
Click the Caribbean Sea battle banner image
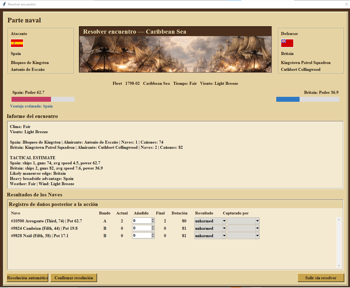click(x=175, y=54)
